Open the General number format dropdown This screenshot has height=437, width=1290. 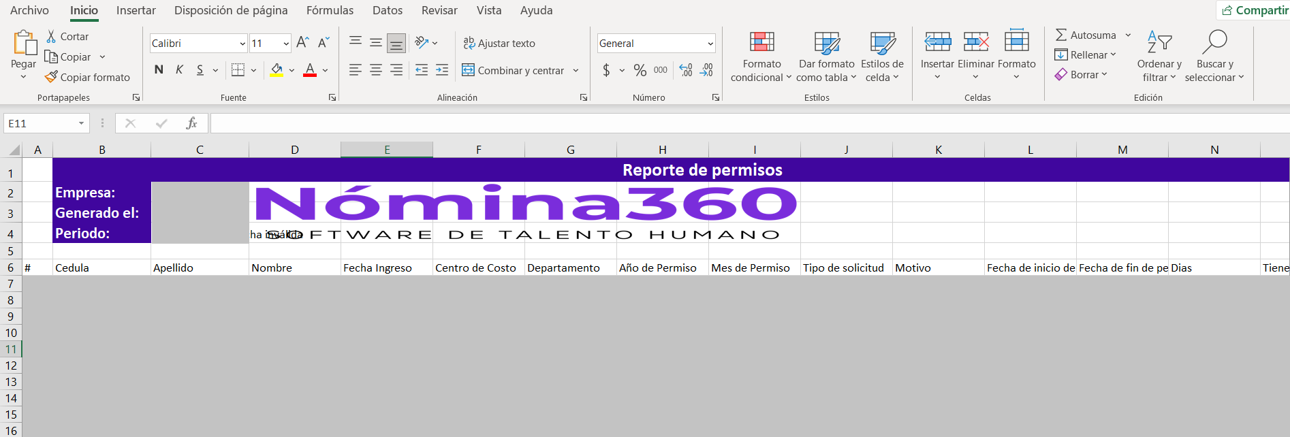[710, 44]
